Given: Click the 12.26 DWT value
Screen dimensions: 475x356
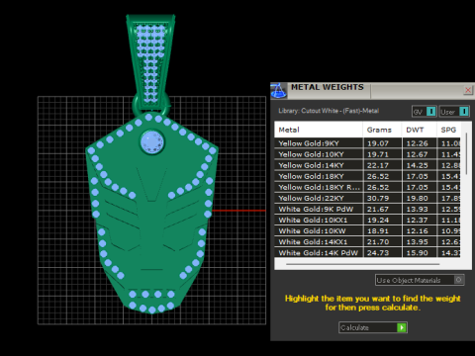Looking at the screenshot, I should 417,143.
